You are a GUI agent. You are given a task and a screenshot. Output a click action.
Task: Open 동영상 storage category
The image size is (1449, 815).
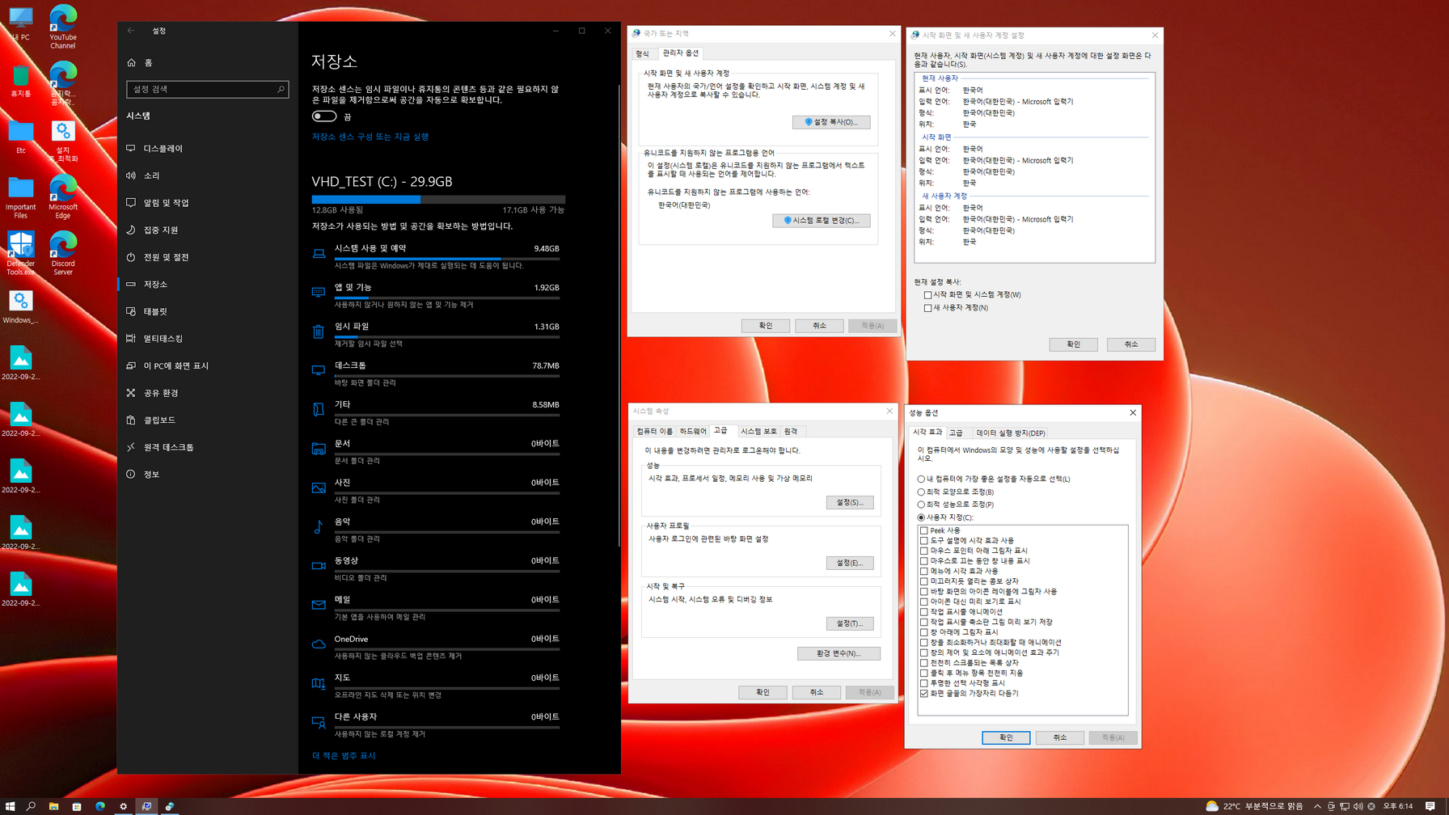[437, 568]
